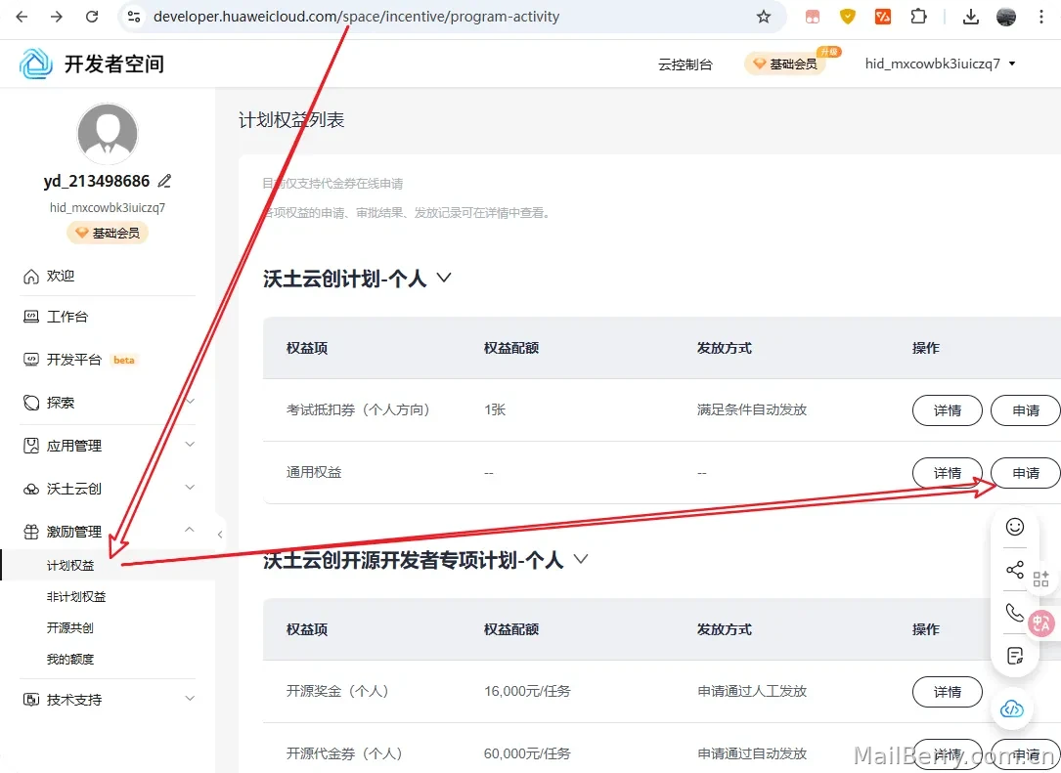Select 我的额度 submenu item
1061x773 pixels.
coord(70,659)
